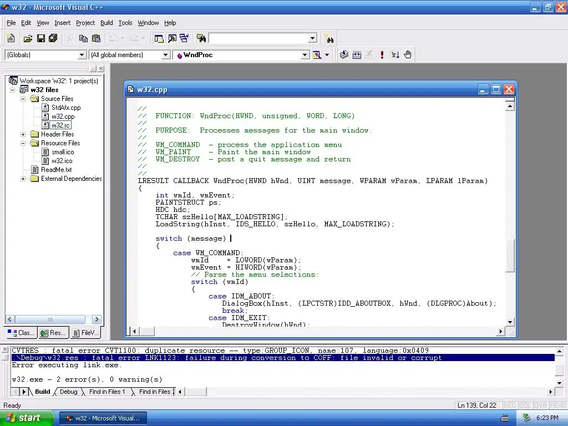Viewport: 568px width, 426px height.
Task: Collapse the Source Files folder
Action: point(23,99)
